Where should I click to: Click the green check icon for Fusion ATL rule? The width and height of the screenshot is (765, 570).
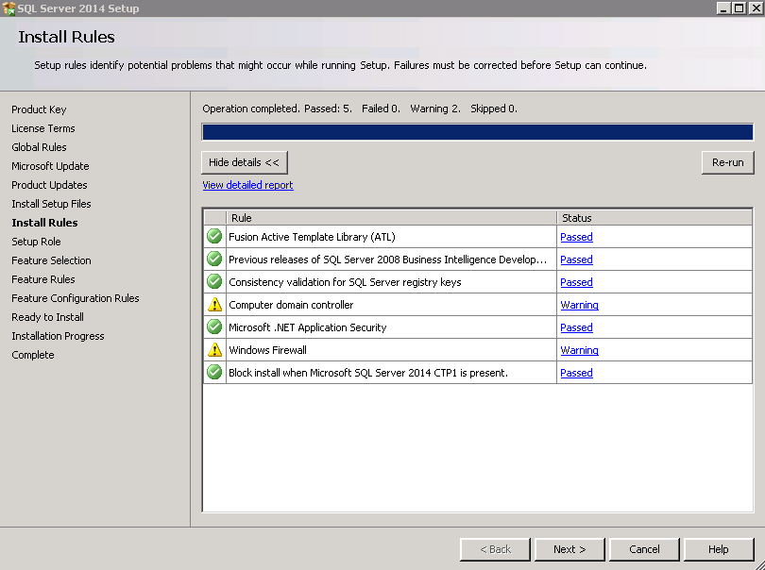pyautogui.click(x=214, y=237)
